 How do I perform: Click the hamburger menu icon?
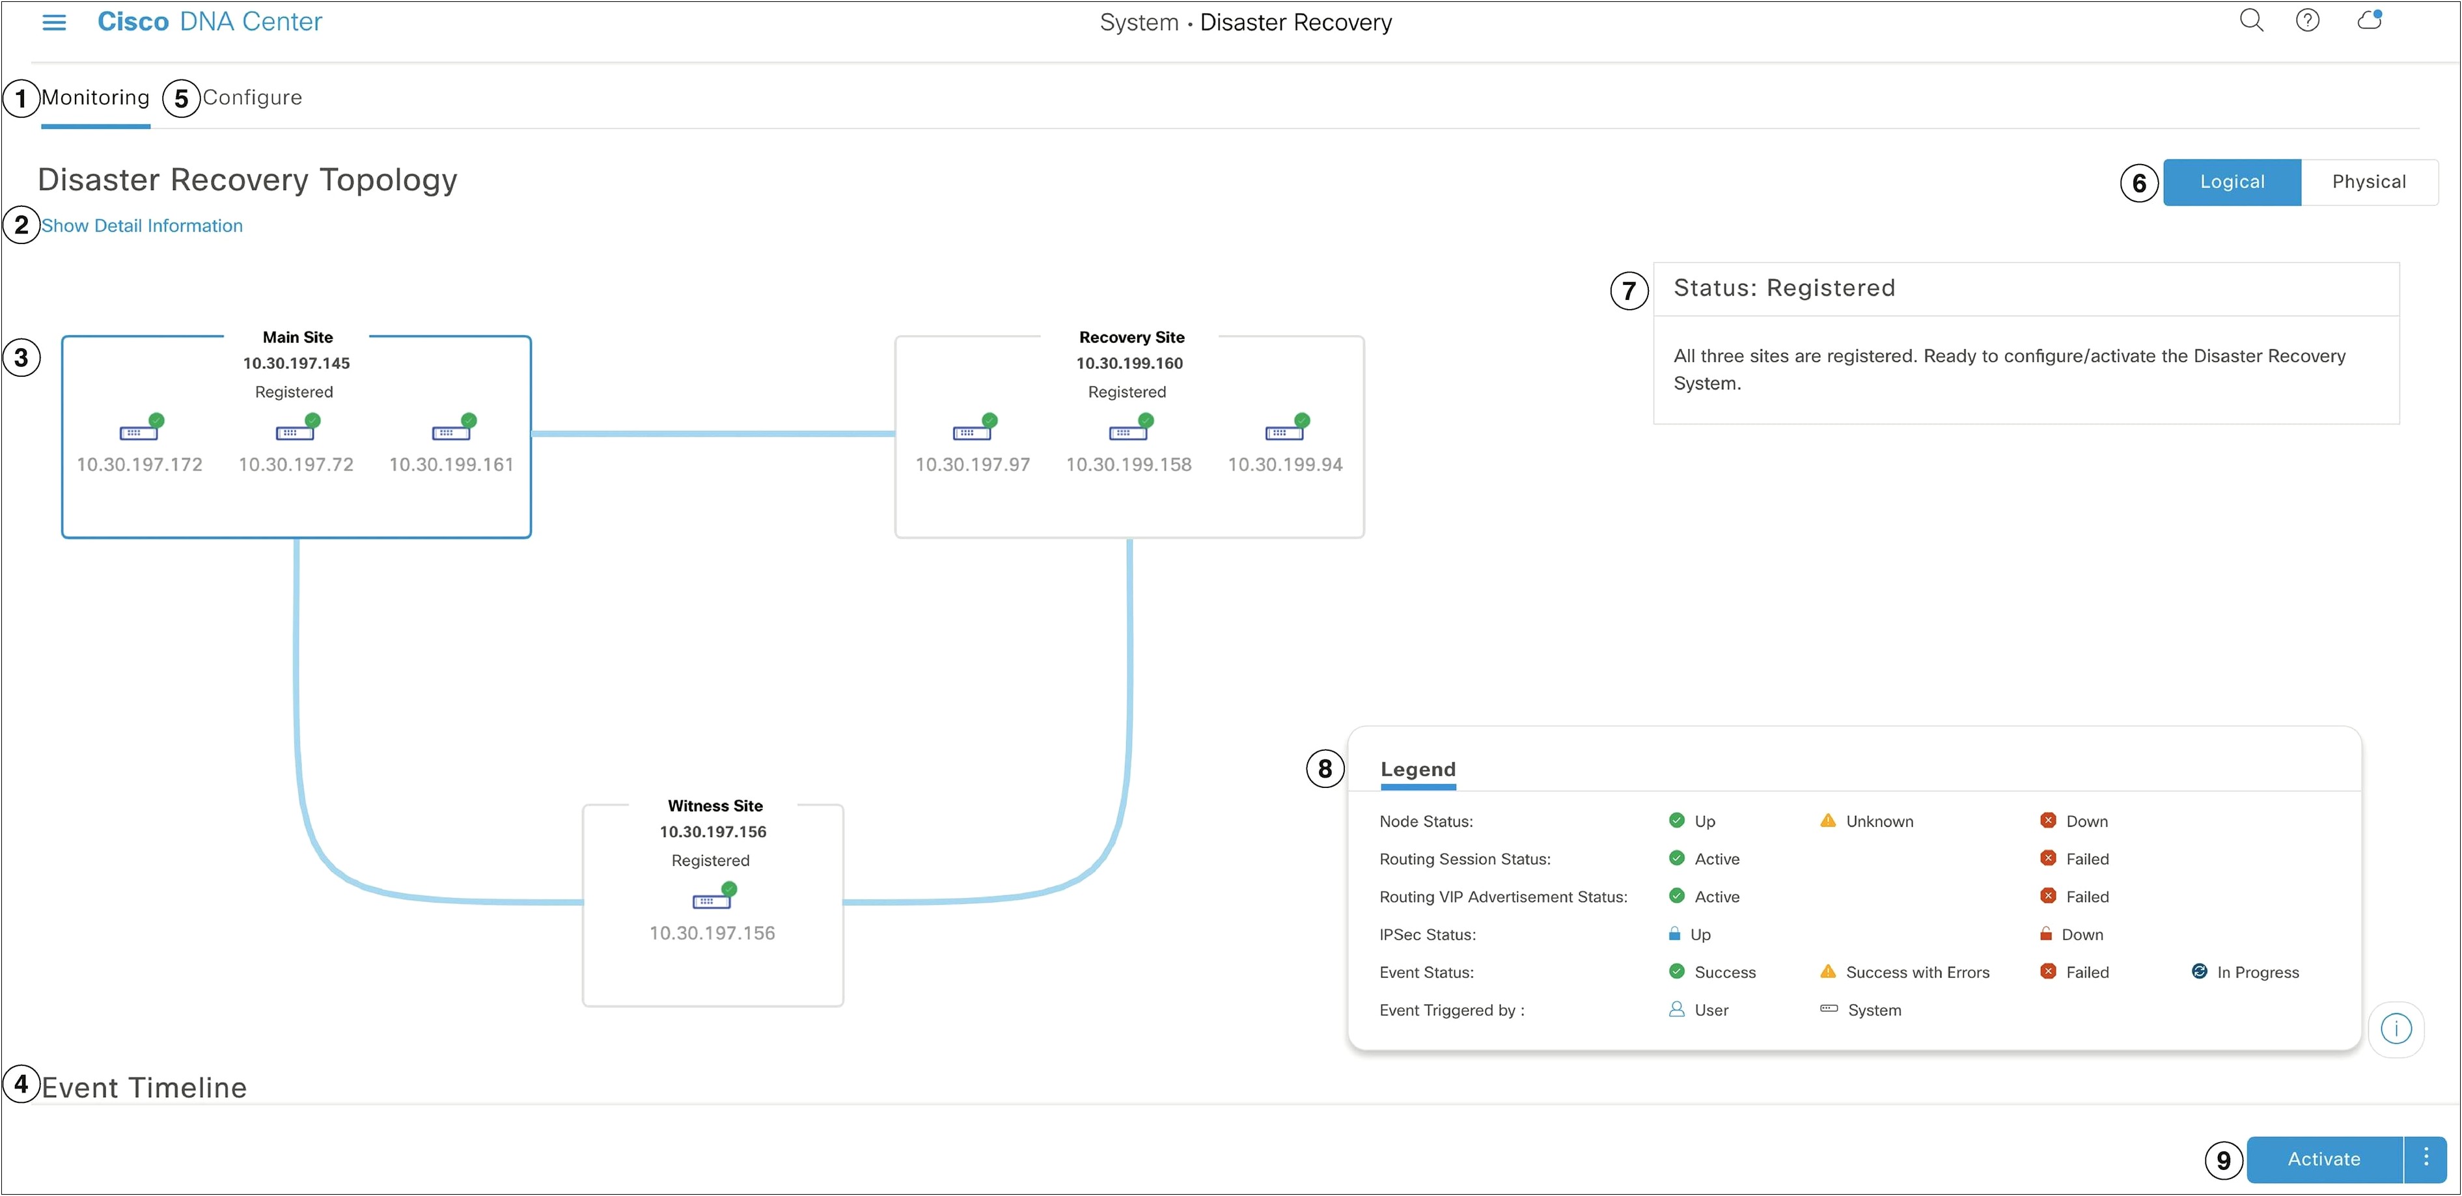coord(53,22)
